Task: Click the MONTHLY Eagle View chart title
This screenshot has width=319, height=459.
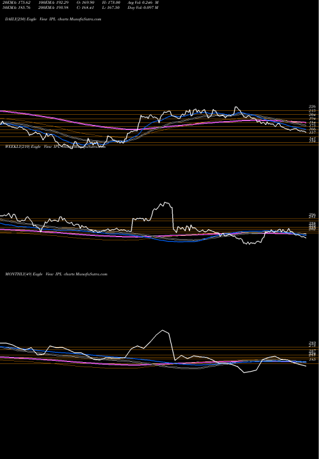Action: [x=56, y=274]
